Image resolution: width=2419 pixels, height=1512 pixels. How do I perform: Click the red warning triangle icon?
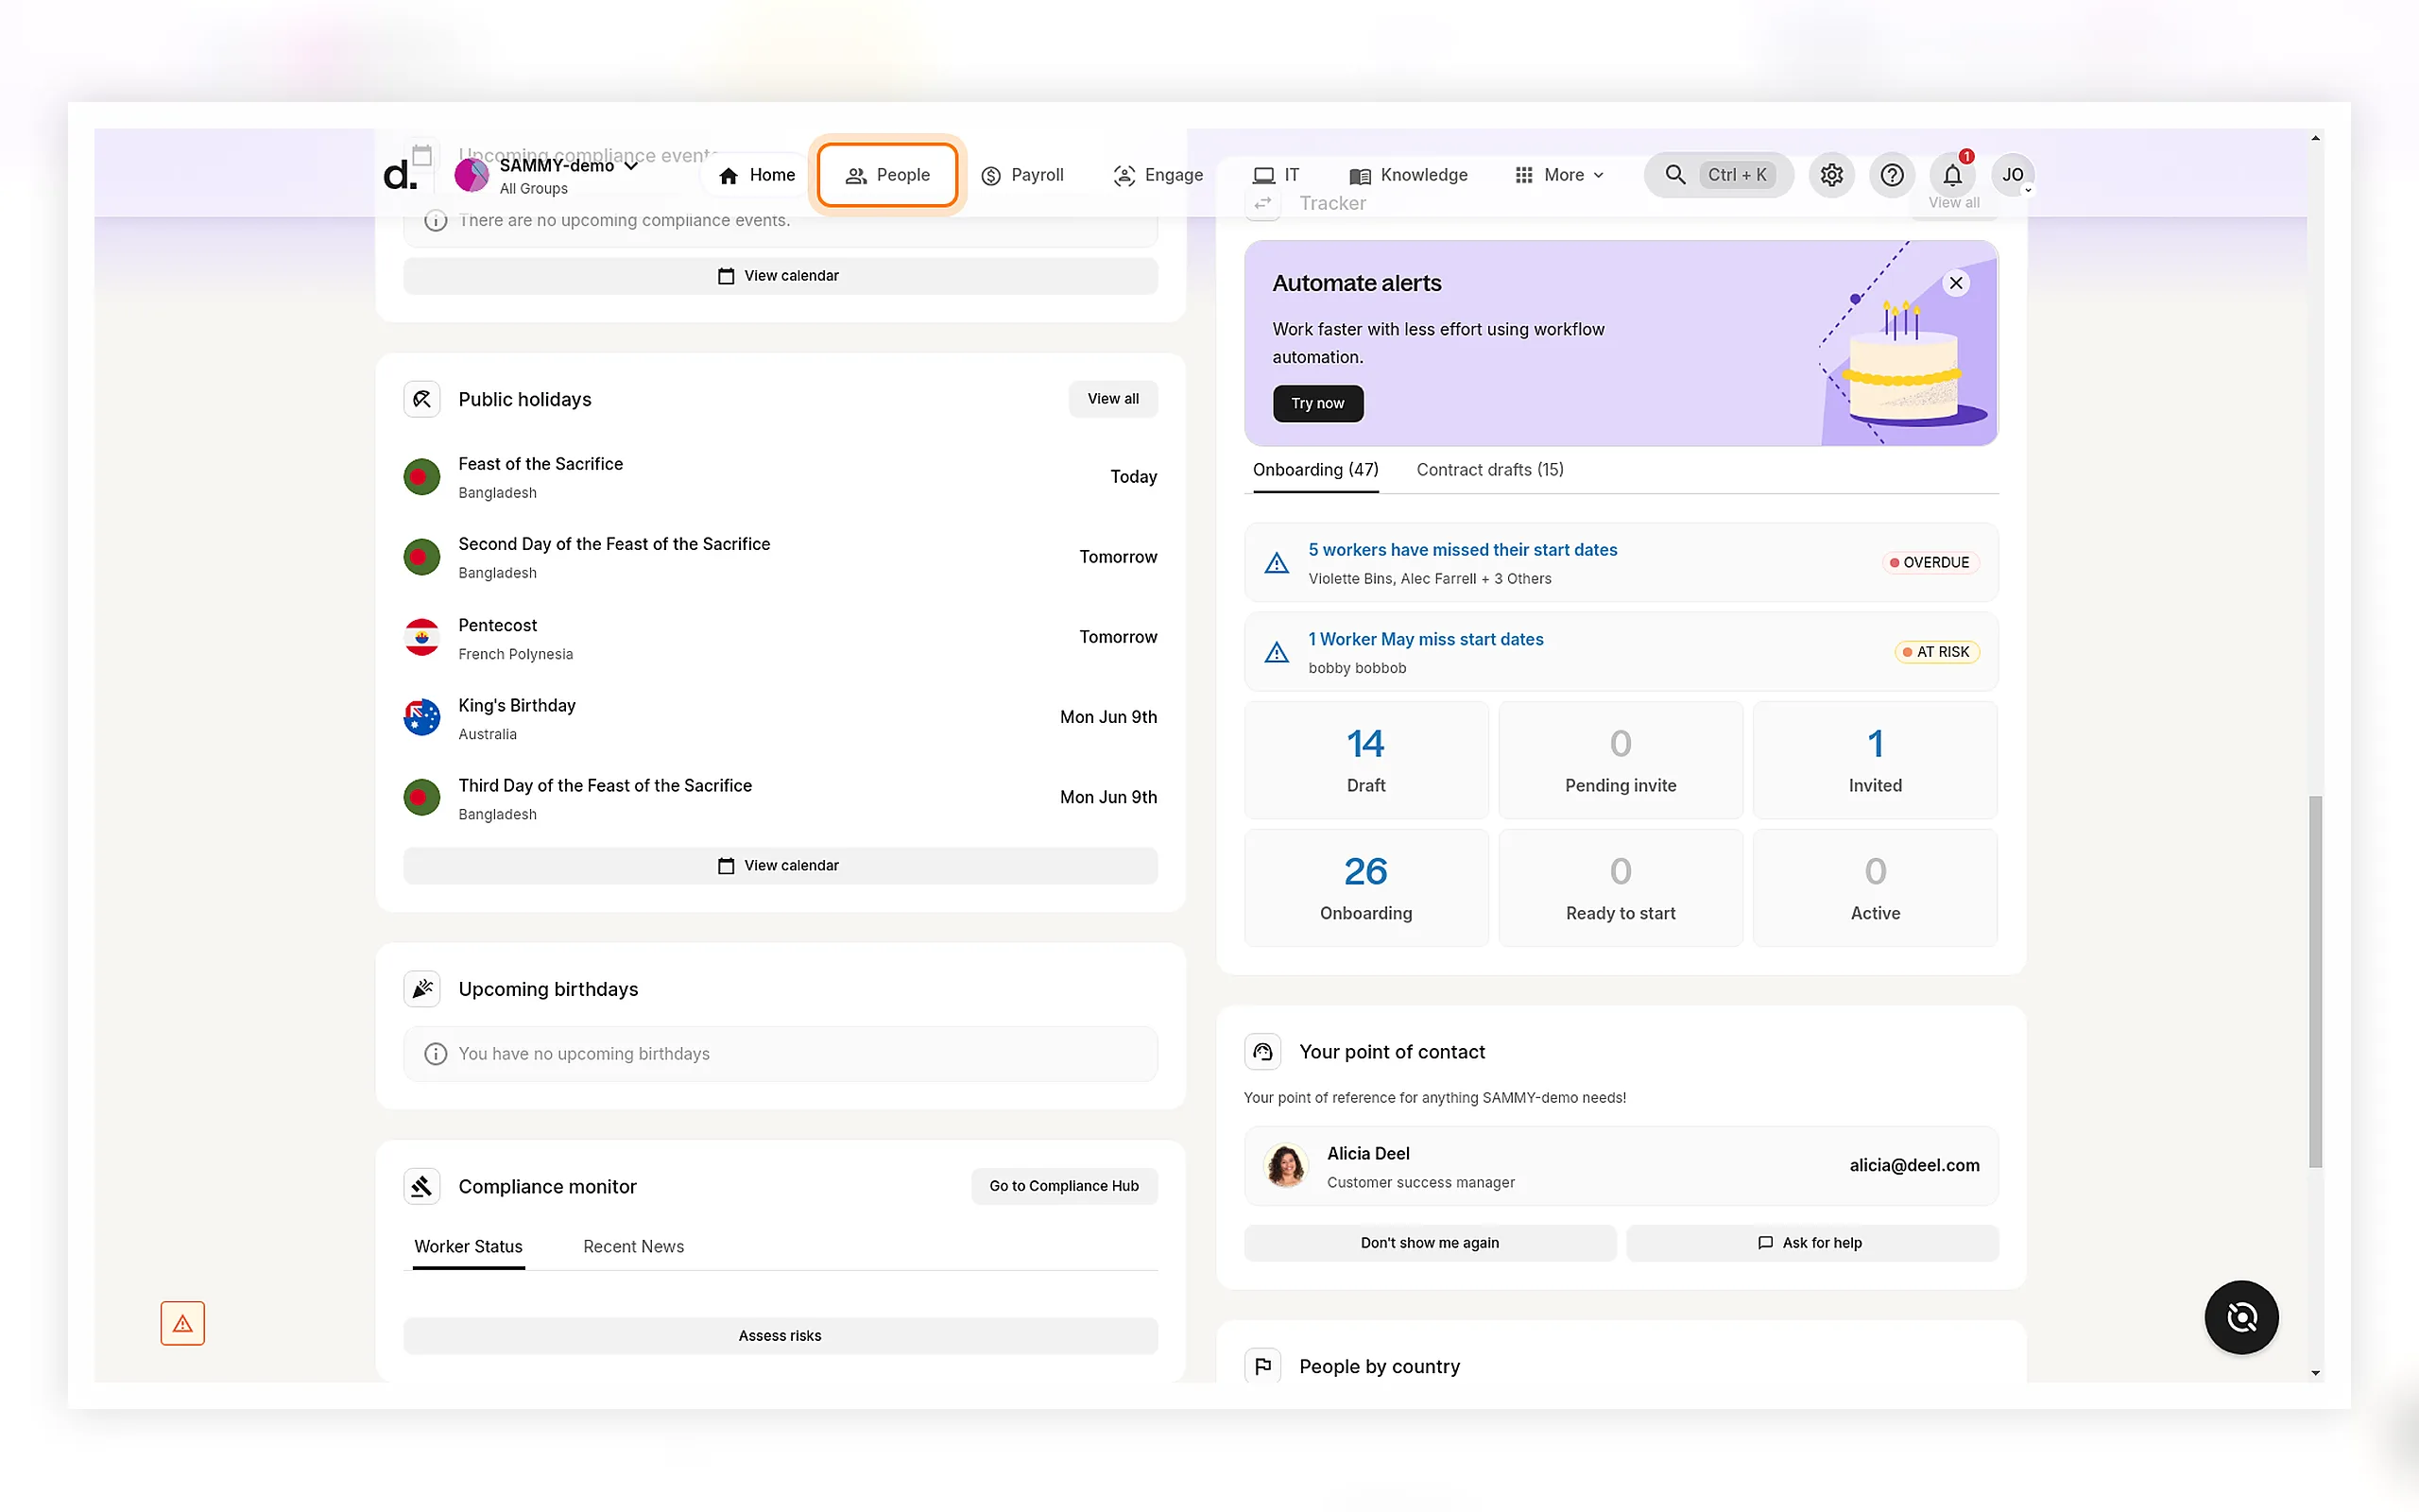[x=182, y=1323]
